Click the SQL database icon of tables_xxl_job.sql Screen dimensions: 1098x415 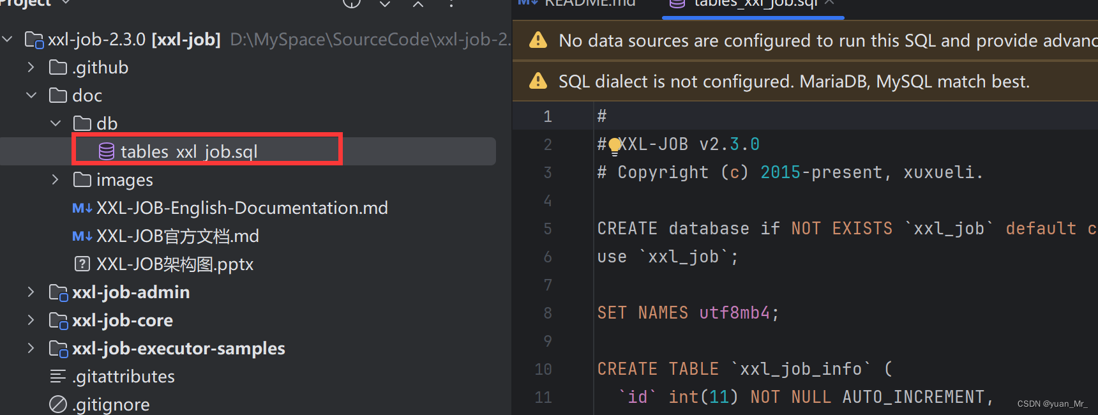(x=107, y=151)
